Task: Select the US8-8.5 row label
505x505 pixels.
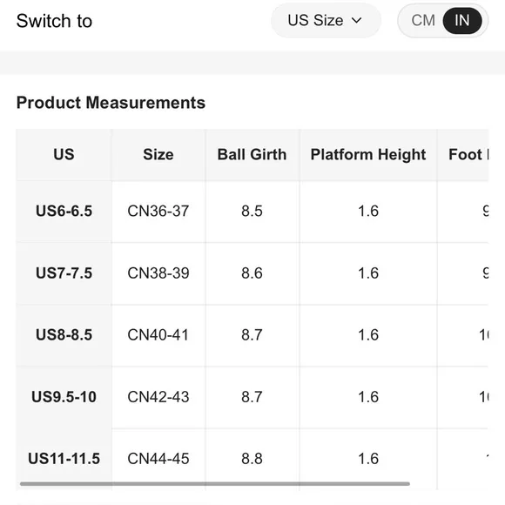Action: coord(64,335)
